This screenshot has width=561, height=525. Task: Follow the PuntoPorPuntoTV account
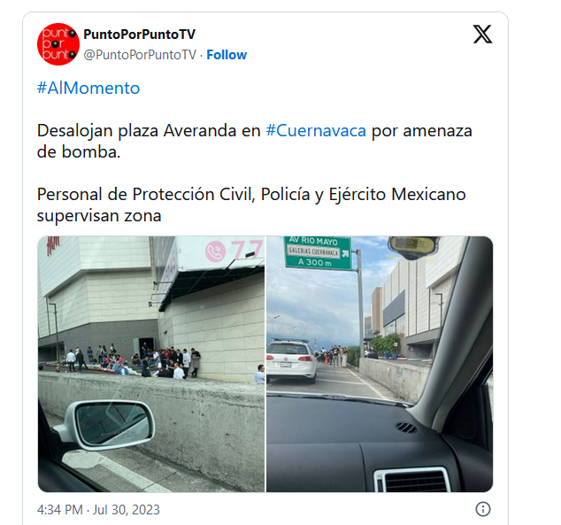[227, 55]
